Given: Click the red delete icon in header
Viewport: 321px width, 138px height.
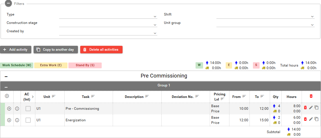Looking at the screenshot, I should [x=311, y=96].
